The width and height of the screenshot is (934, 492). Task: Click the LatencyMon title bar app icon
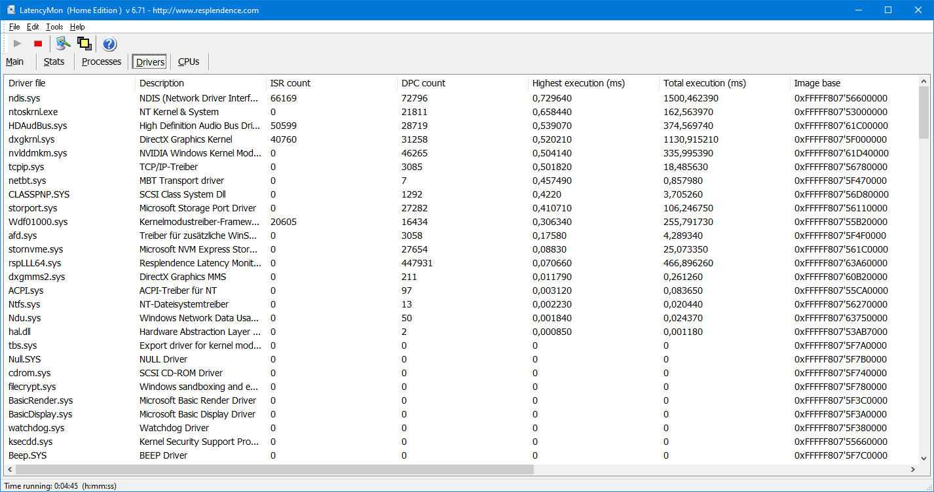pyautogui.click(x=11, y=10)
